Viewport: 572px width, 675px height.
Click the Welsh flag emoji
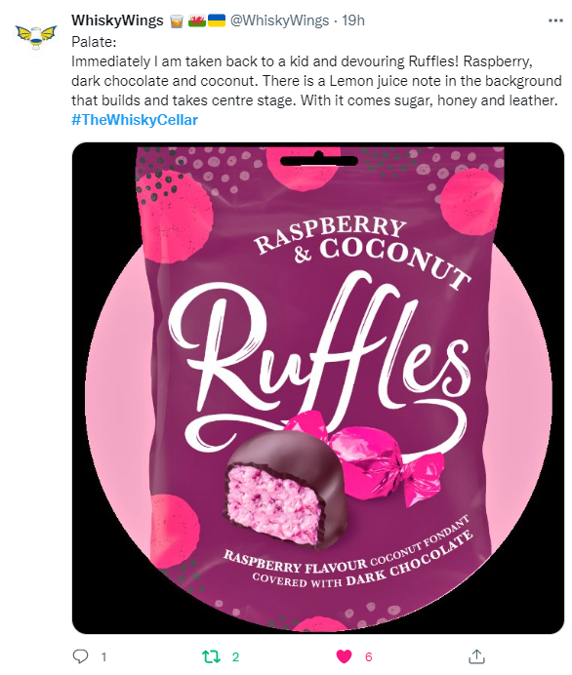197,20
